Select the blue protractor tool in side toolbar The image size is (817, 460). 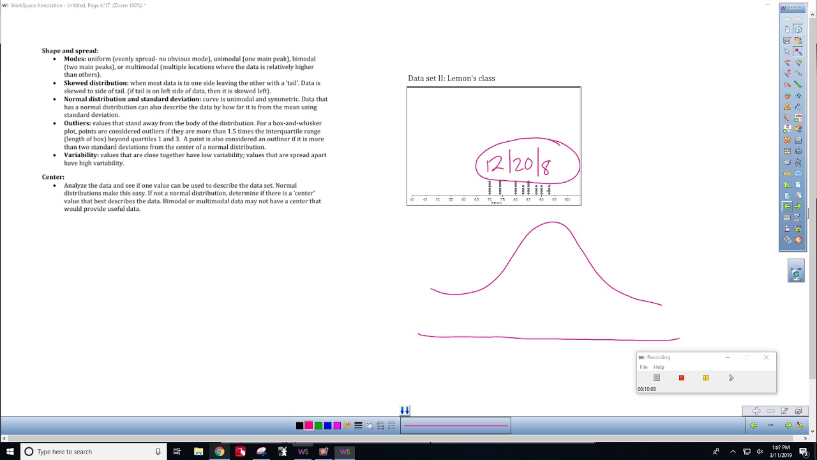pyautogui.click(x=798, y=174)
